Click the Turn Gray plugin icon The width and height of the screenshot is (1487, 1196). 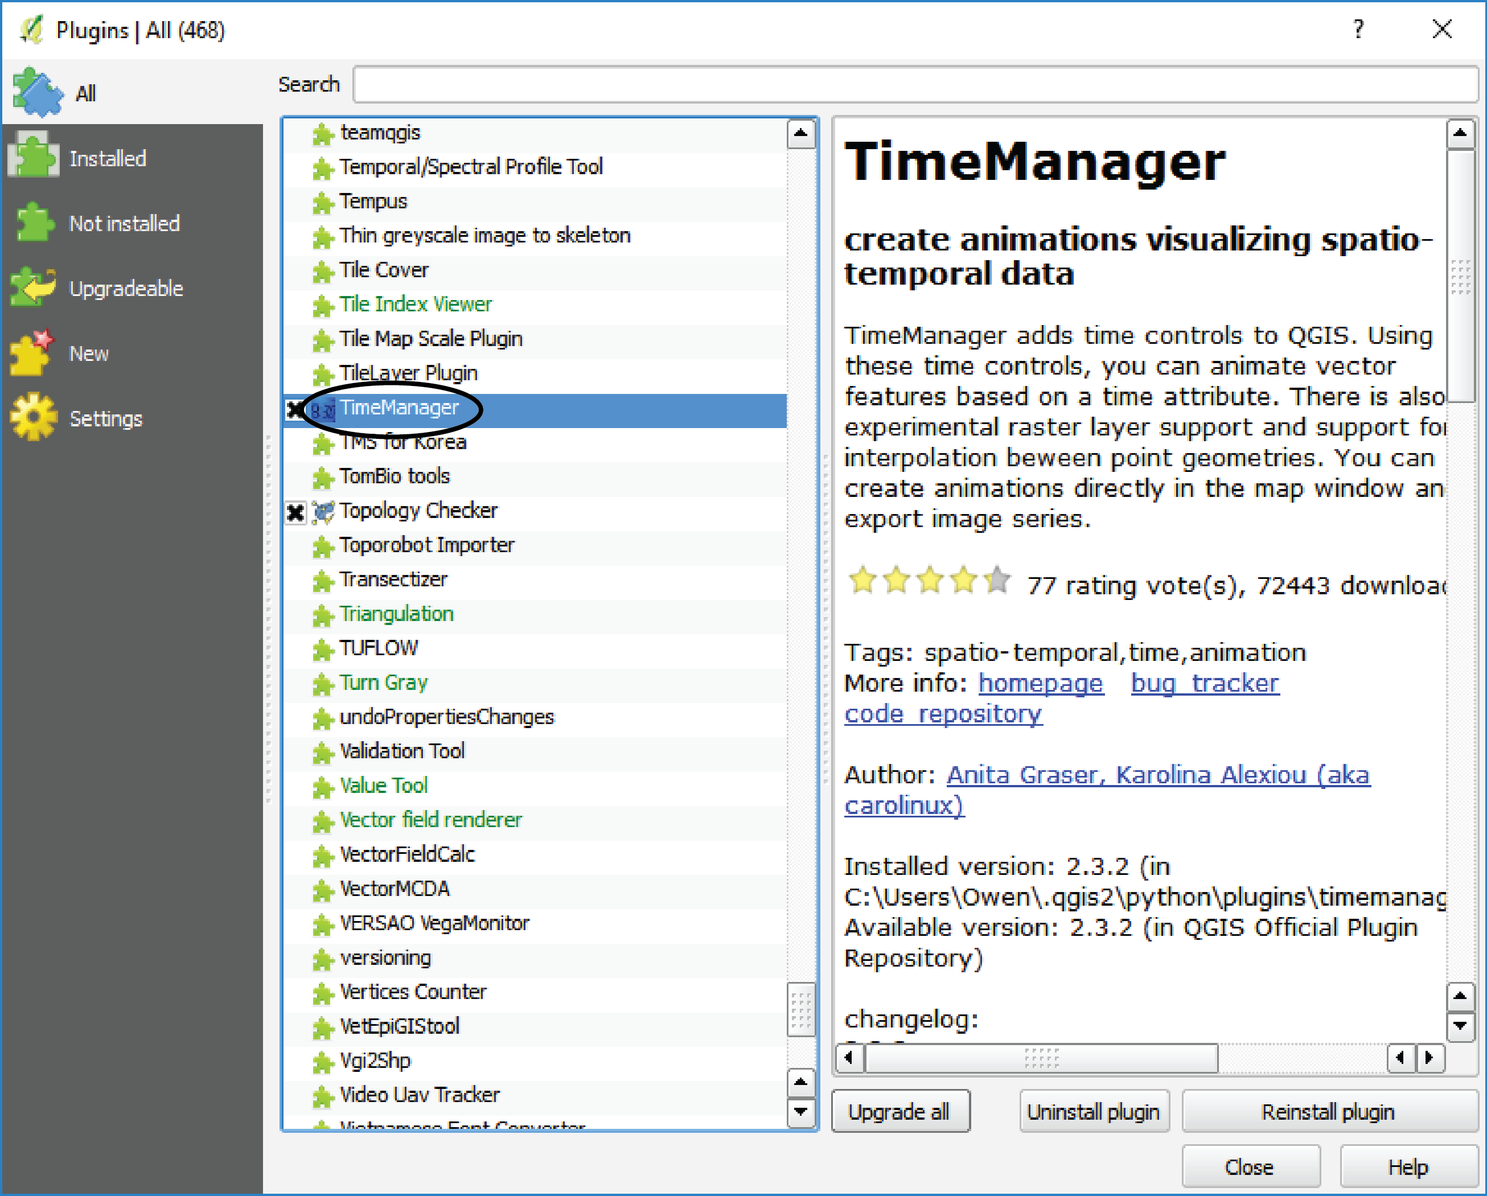click(x=322, y=684)
